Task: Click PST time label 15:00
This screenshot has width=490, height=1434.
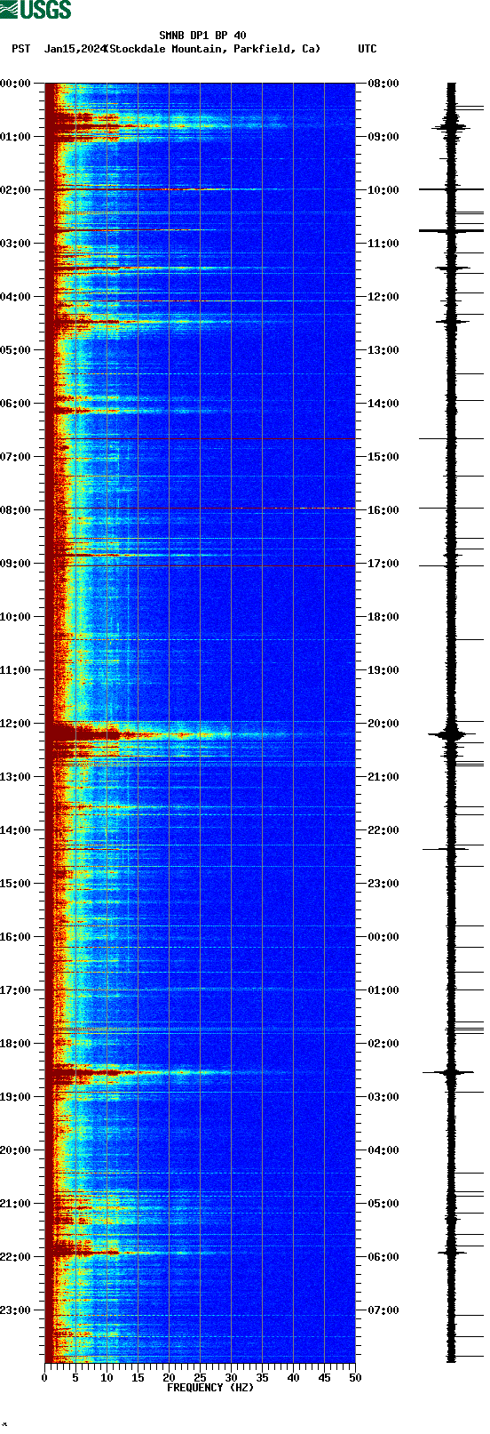Action: [15, 884]
